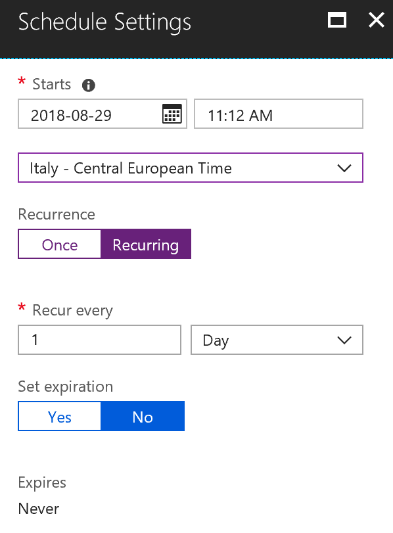Click the Starts field label
393x533 pixels.
[x=52, y=84]
